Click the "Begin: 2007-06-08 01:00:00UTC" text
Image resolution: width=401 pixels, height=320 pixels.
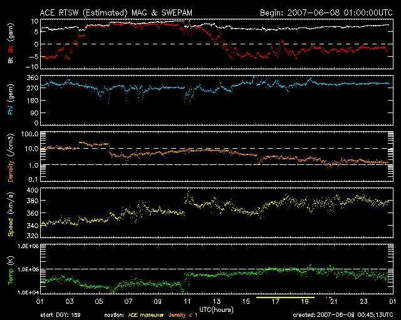326,12
